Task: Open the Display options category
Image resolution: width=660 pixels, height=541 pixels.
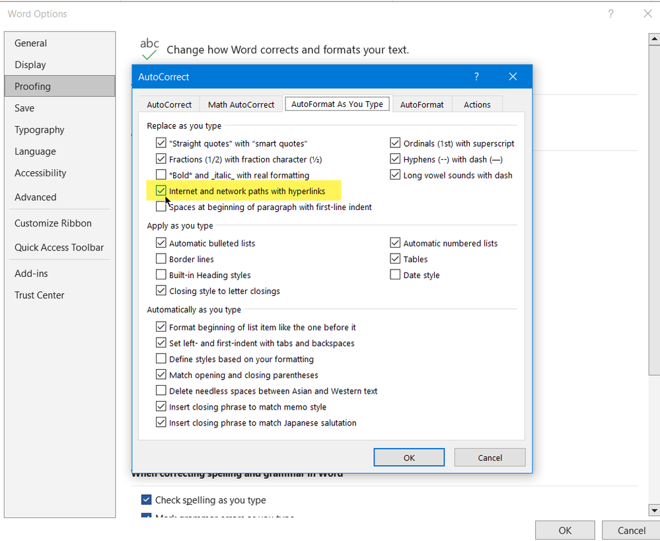Action: [x=59, y=65]
